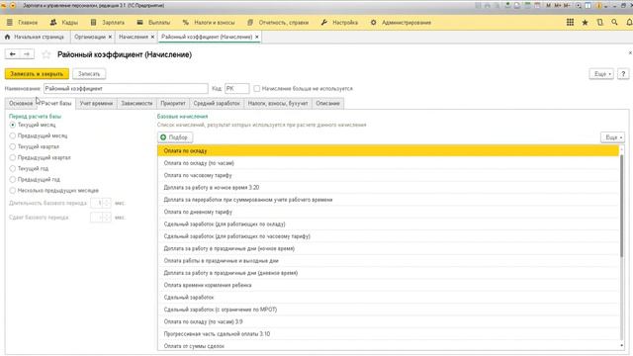Click Записать и закрыть button

(37, 74)
